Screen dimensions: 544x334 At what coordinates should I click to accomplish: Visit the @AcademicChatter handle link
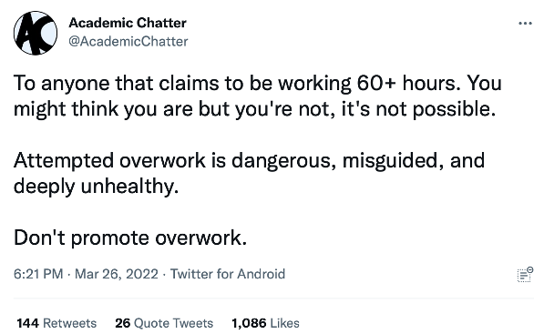128,41
